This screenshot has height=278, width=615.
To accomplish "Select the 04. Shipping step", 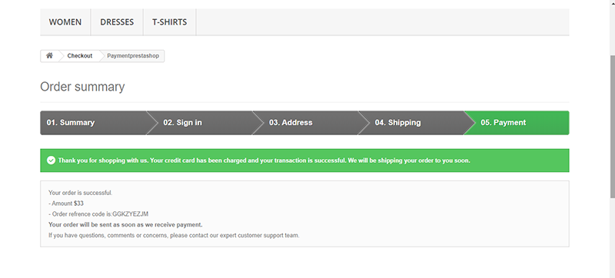I will click(413, 123).
